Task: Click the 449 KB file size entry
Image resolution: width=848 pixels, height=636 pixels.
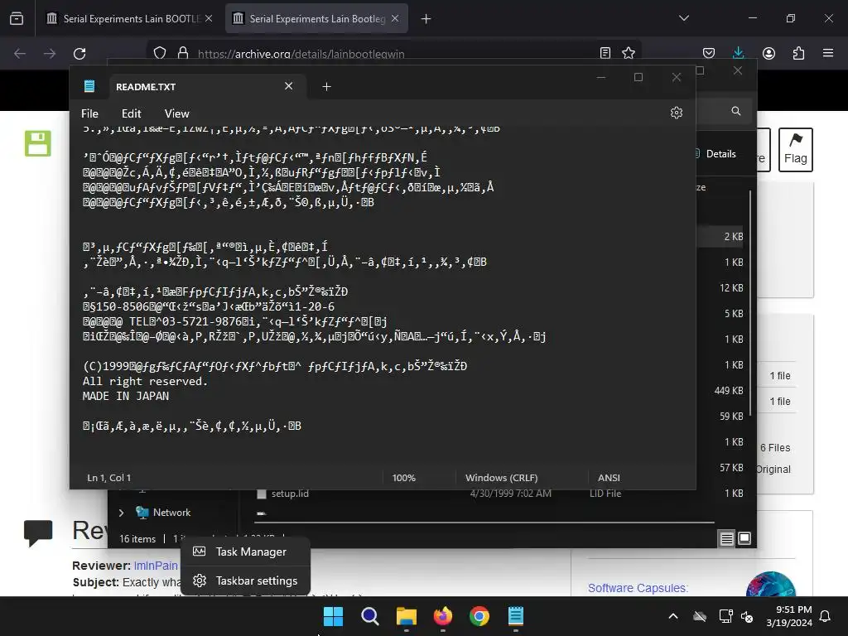Action: tap(729, 391)
